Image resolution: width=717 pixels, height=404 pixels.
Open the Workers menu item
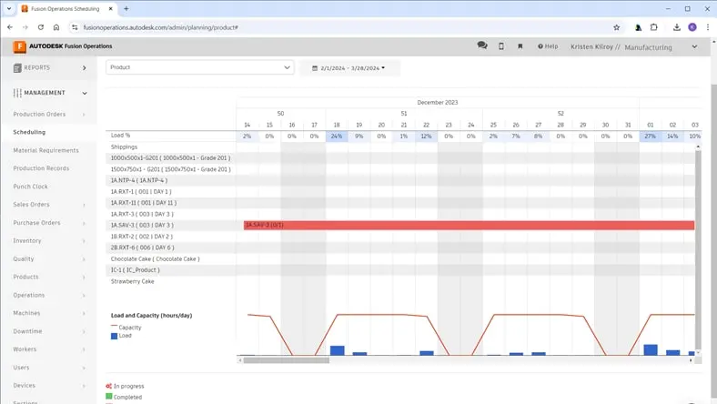[x=25, y=349]
